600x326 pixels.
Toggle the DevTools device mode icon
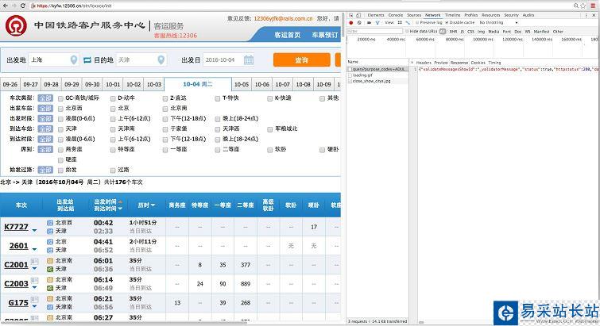point(358,15)
